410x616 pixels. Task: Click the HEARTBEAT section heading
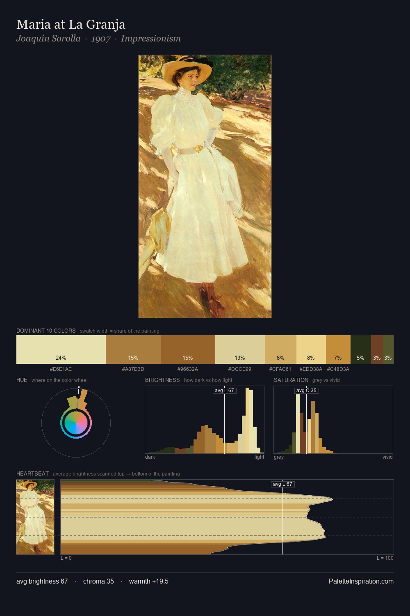[32, 473]
